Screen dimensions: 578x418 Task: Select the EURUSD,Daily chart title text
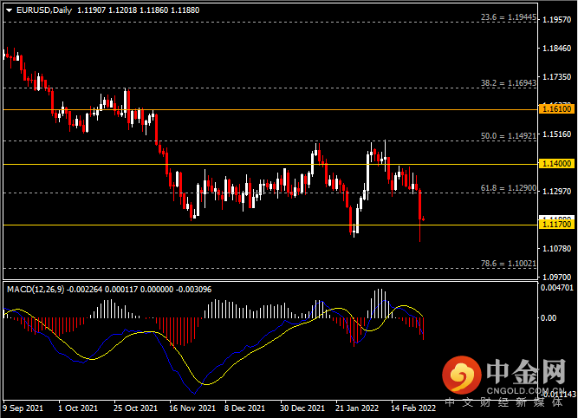coord(44,10)
